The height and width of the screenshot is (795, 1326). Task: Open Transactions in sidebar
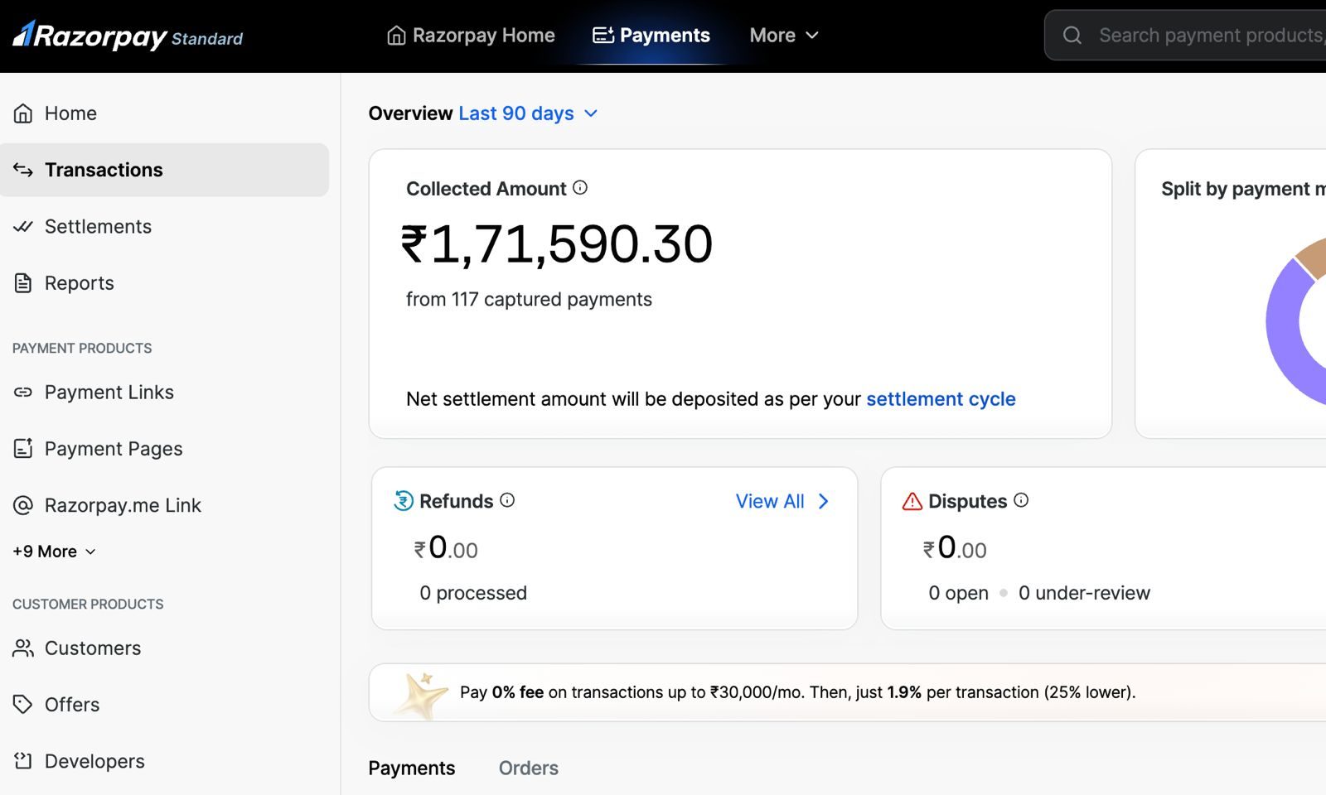click(x=165, y=170)
